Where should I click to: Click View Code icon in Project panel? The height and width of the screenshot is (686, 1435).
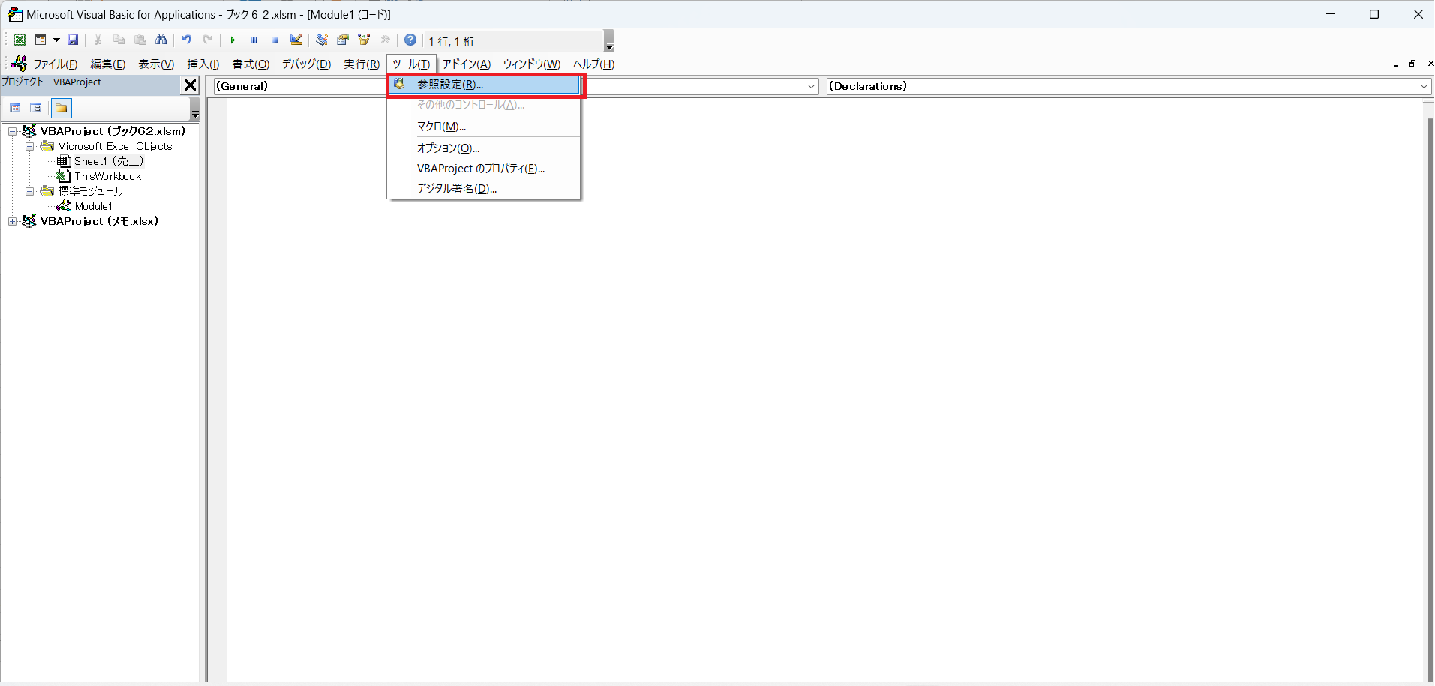click(x=15, y=108)
